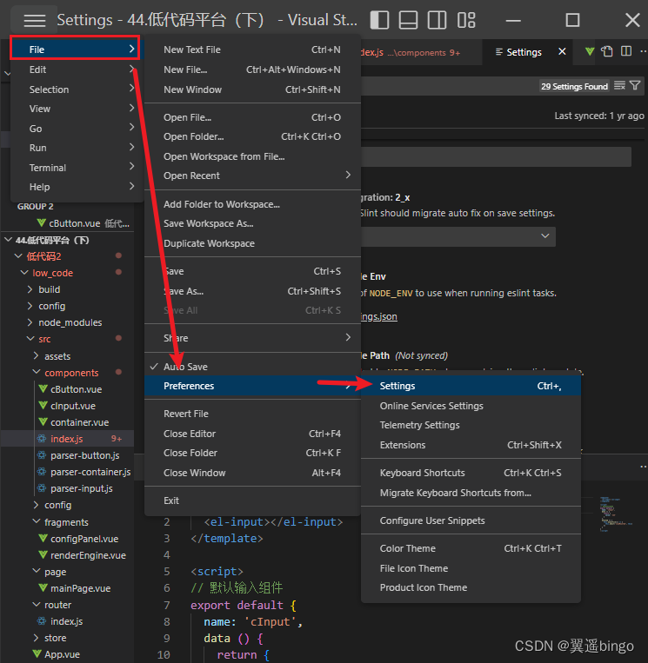The height and width of the screenshot is (663, 648).
Task: Click Revert File menu entry
Action: click(x=252, y=414)
